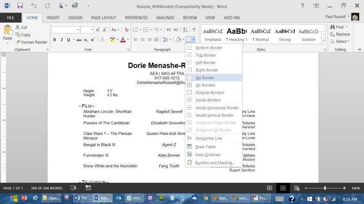Apply the Heading 1 style thumbnail
The width and height of the screenshot is (364, 204).
(237, 34)
